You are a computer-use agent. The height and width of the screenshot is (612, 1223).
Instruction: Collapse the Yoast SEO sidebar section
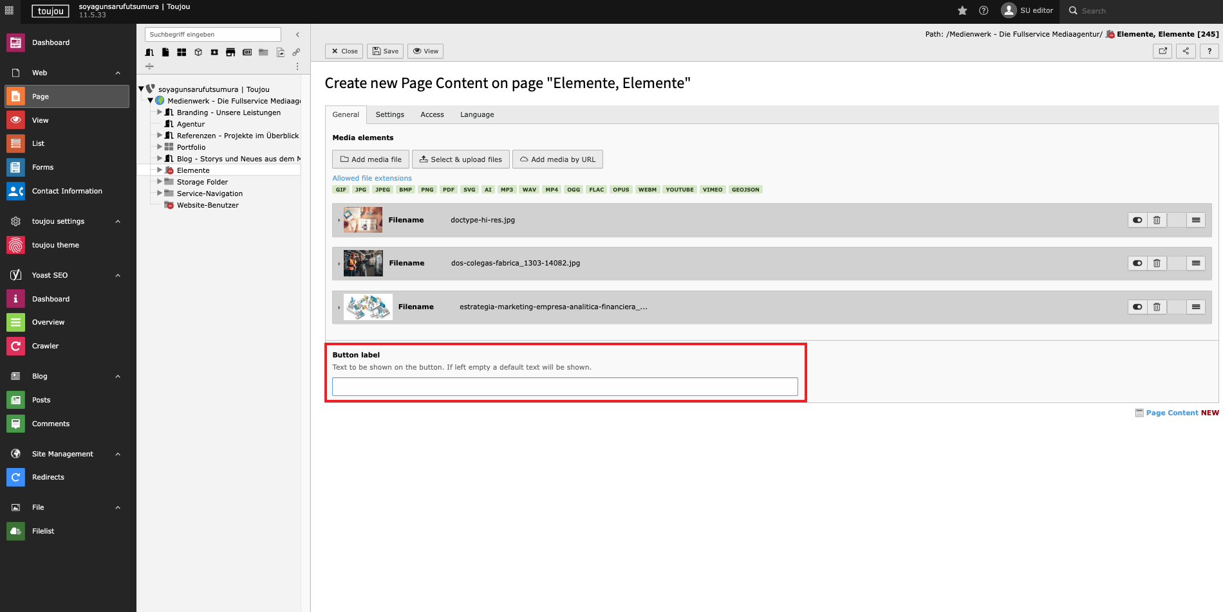118,275
